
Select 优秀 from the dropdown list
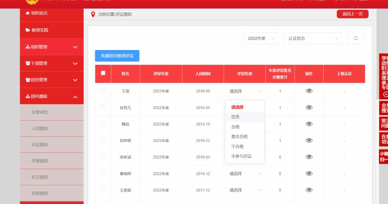pos(235,117)
